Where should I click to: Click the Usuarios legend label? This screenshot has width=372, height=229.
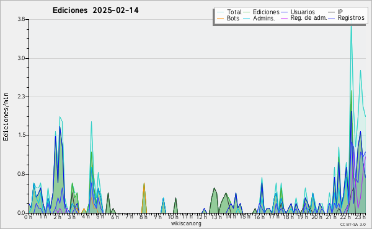(x=303, y=12)
